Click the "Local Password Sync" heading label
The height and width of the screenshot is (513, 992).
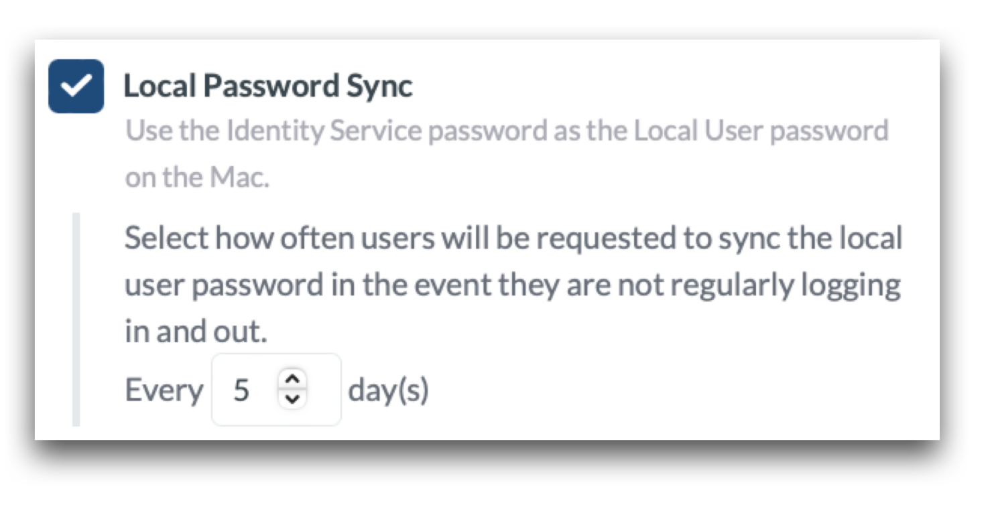[x=268, y=86]
